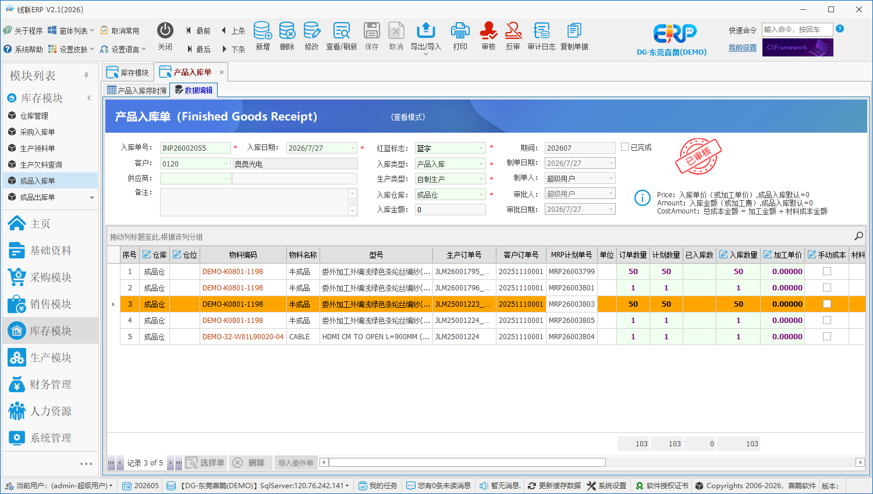Image resolution: width=873 pixels, height=494 pixels.
Task: Open the 入库日期 date dropdown
Action: click(x=353, y=148)
